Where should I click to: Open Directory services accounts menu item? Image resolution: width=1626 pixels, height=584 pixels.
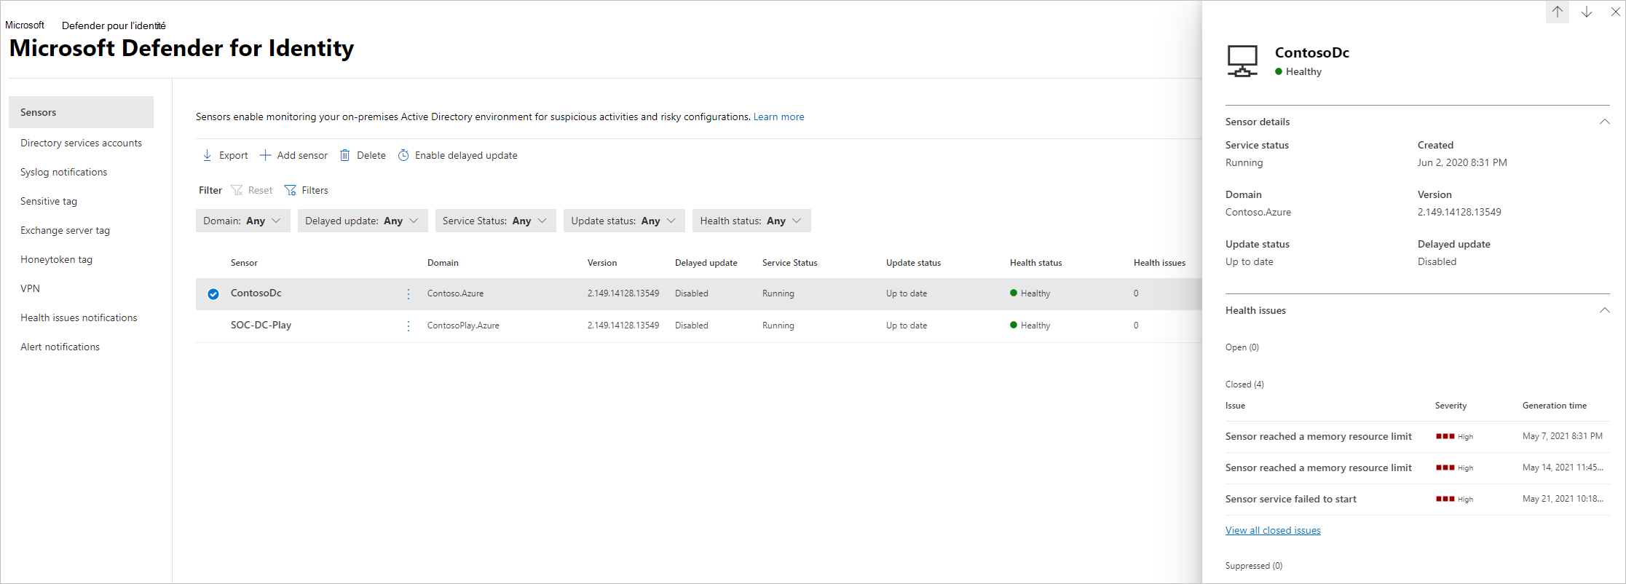(x=81, y=143)
